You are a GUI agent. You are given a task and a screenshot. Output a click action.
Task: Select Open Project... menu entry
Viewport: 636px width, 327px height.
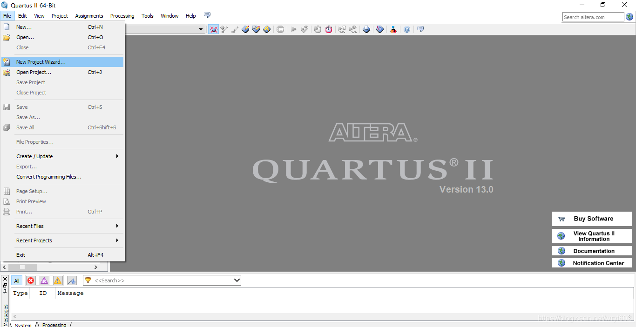[63, 72]
